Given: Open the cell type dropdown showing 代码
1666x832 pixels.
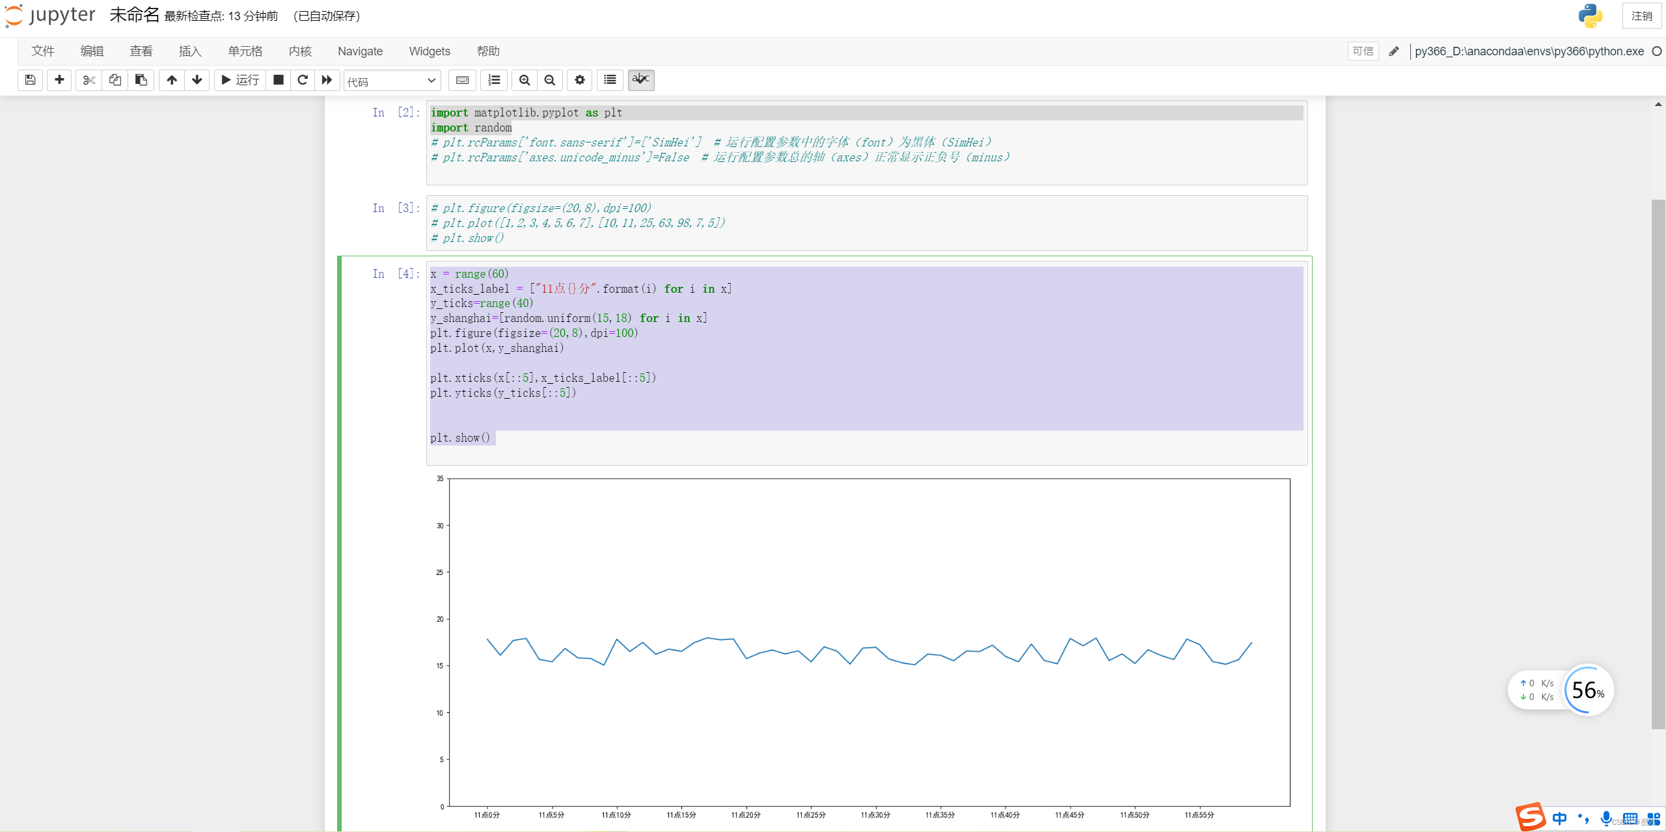Looking at the screenshot, I should tap(392, 81).
